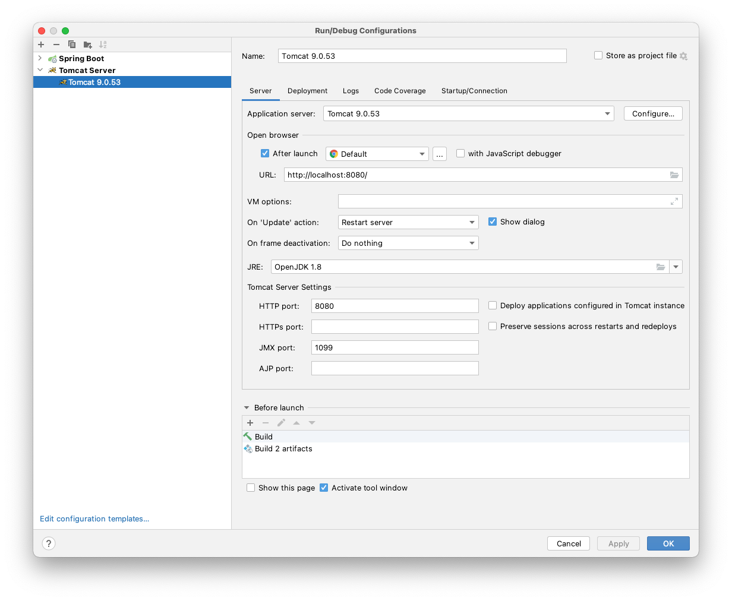732x601 pixels.
Task: Focus the AJP port field
Action: pos(395,368)
